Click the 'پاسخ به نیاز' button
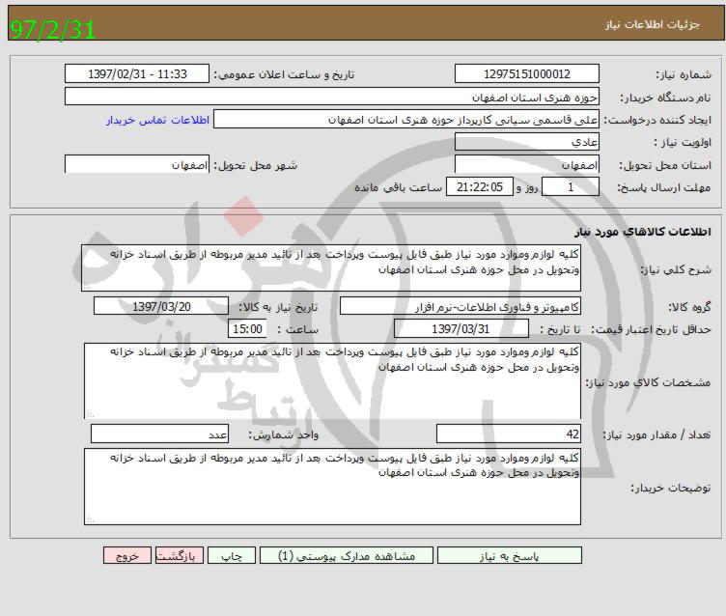726x616 pixels. [x=510, y=556]
